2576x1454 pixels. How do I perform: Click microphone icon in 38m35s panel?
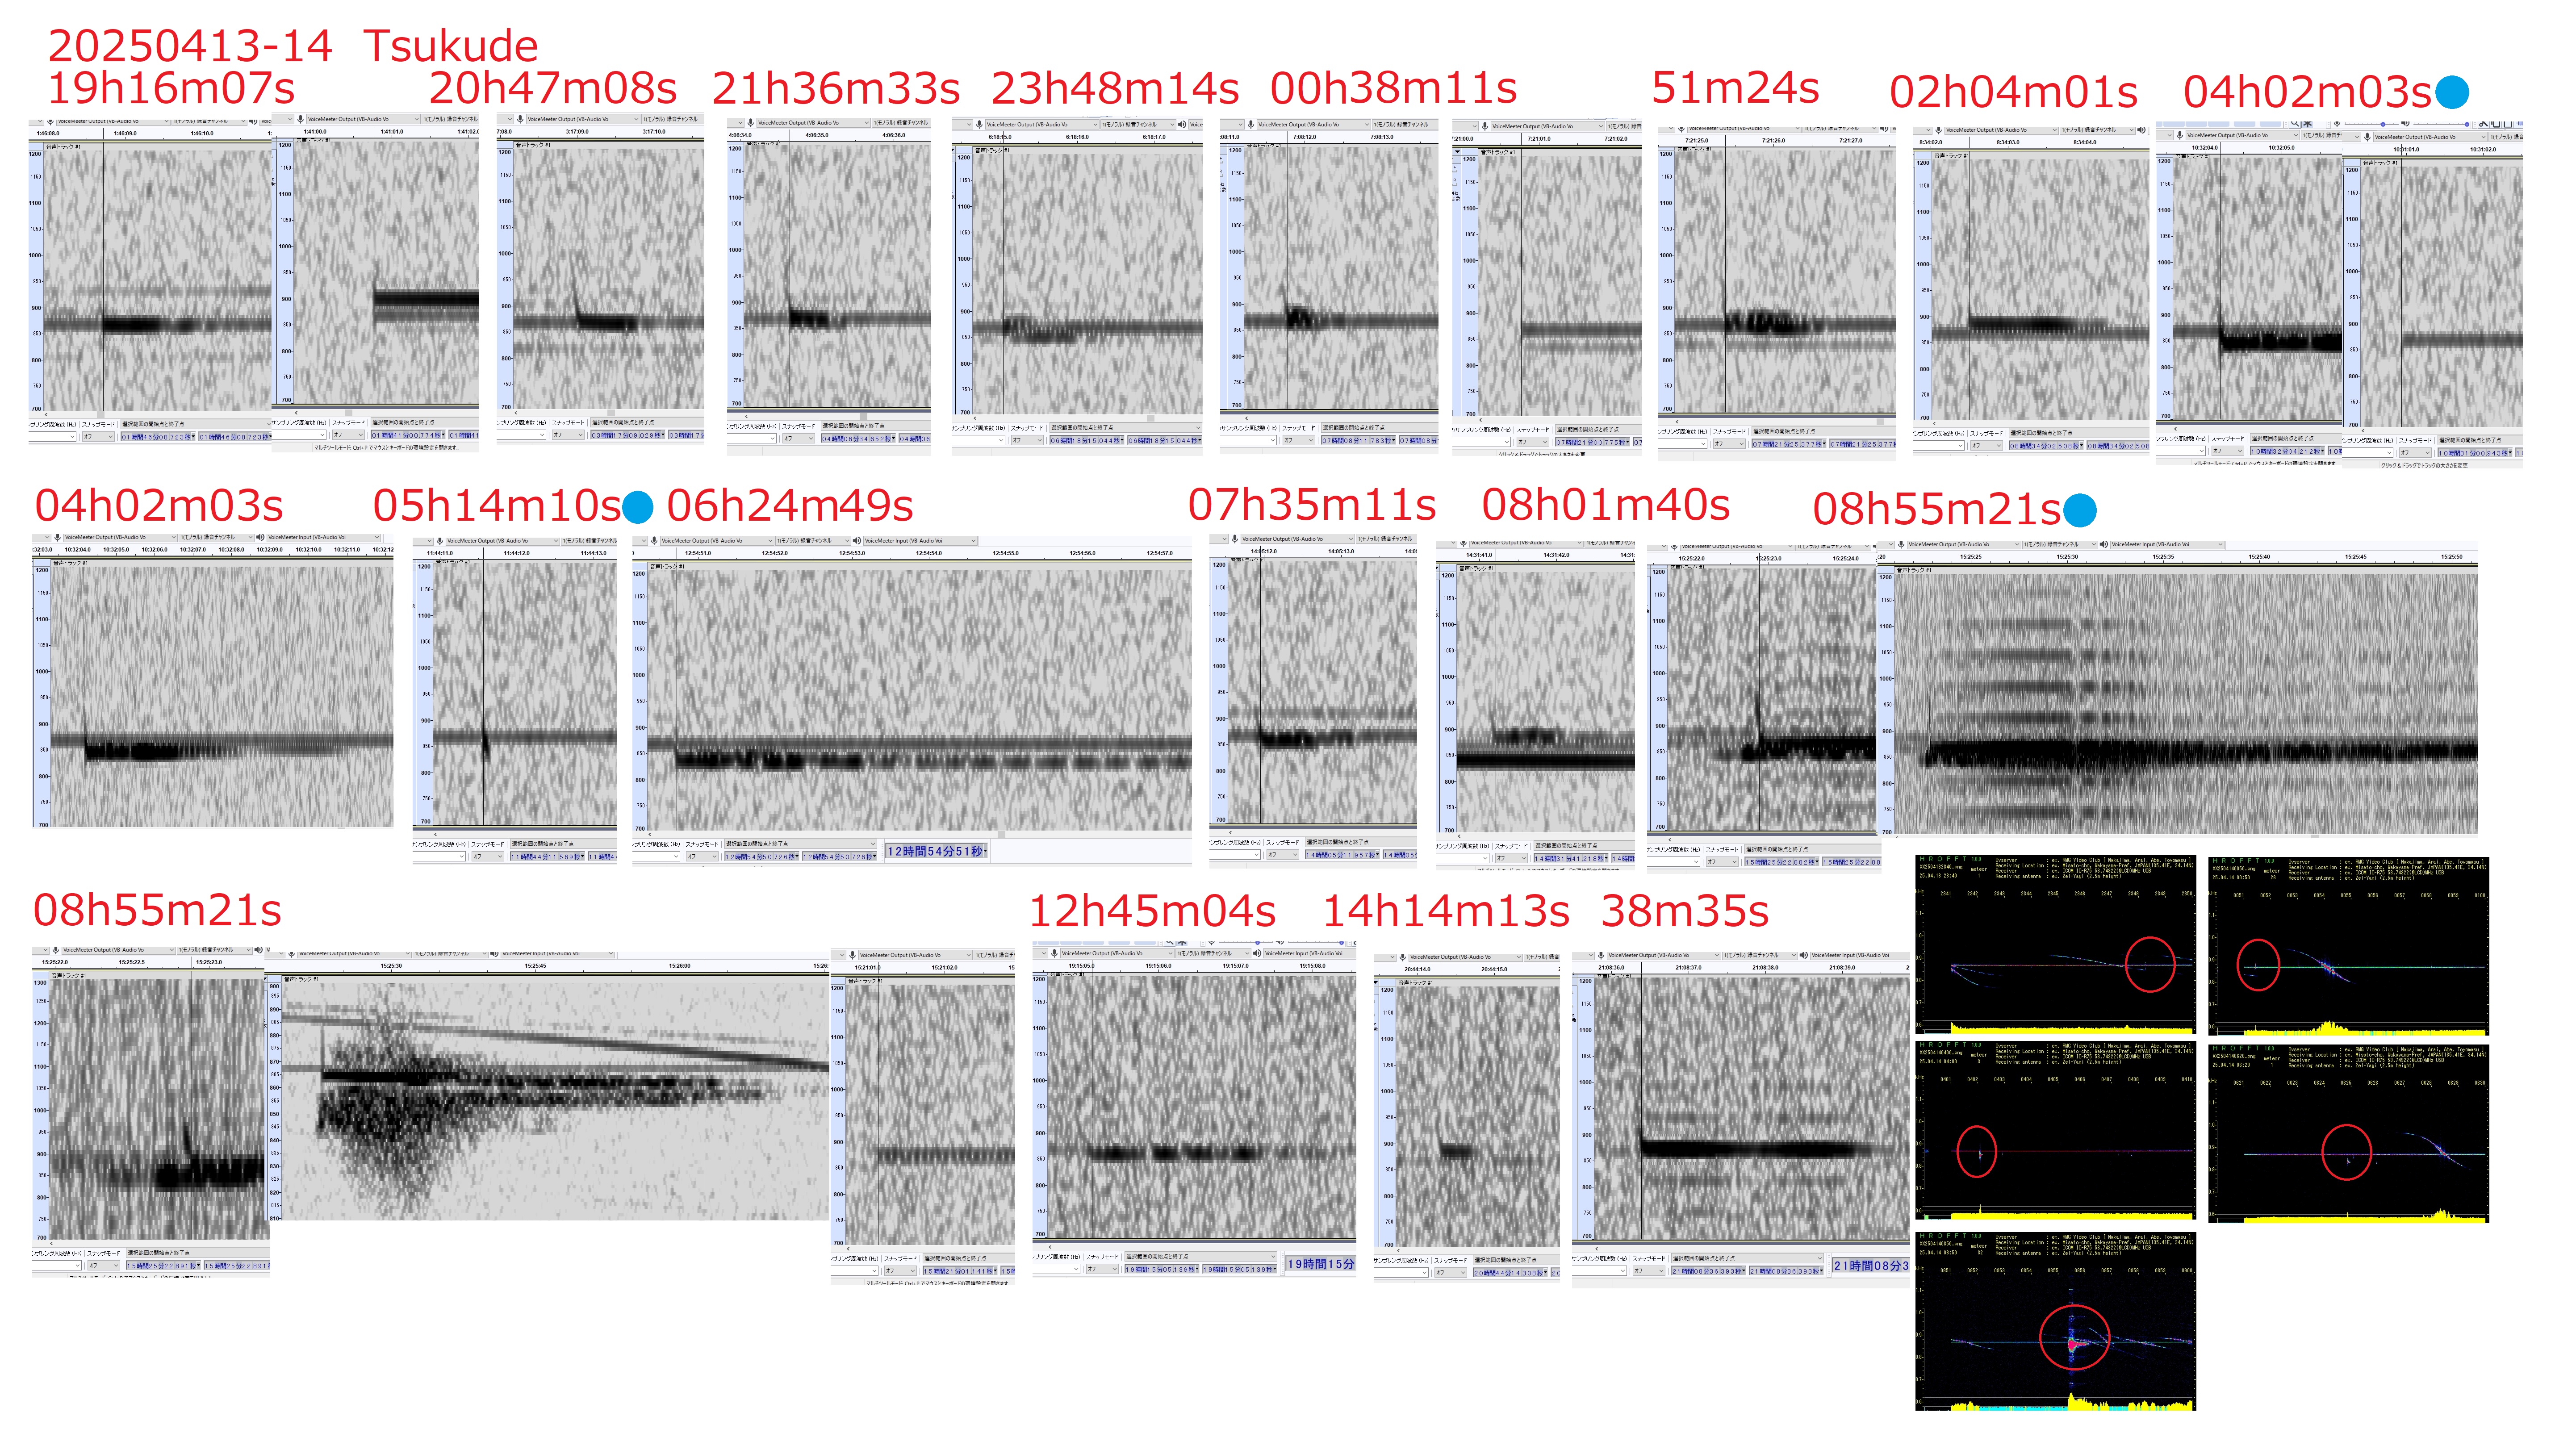(x=1600, y=956)
